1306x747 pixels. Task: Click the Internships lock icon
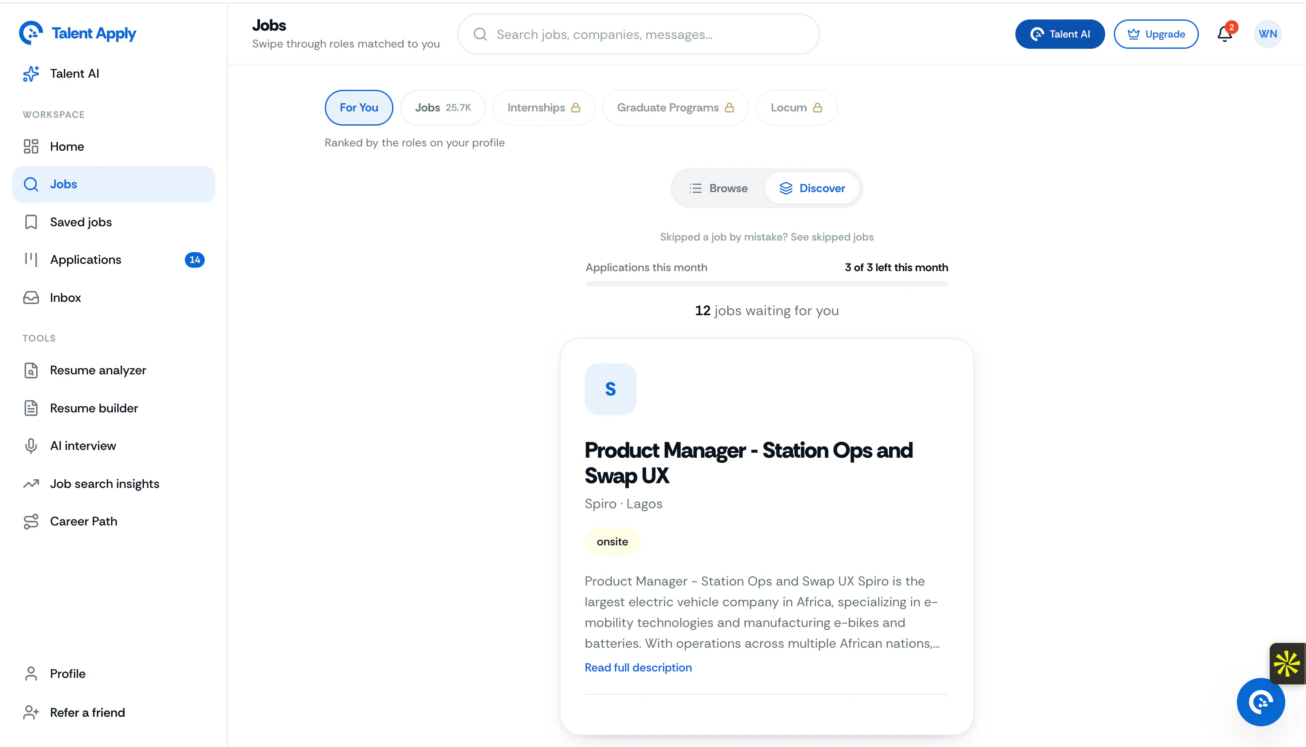point(576,108)
